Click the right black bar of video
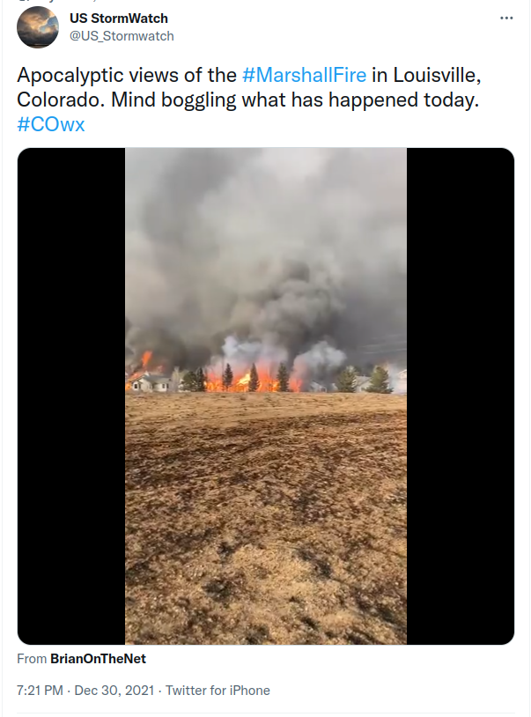The image size is (531, 717). [x=461, y=396]
